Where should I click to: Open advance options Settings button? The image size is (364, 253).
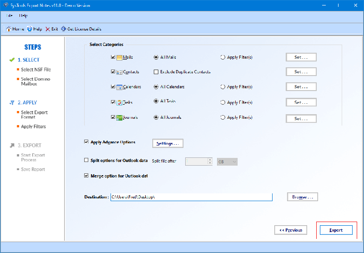(167, 143)
